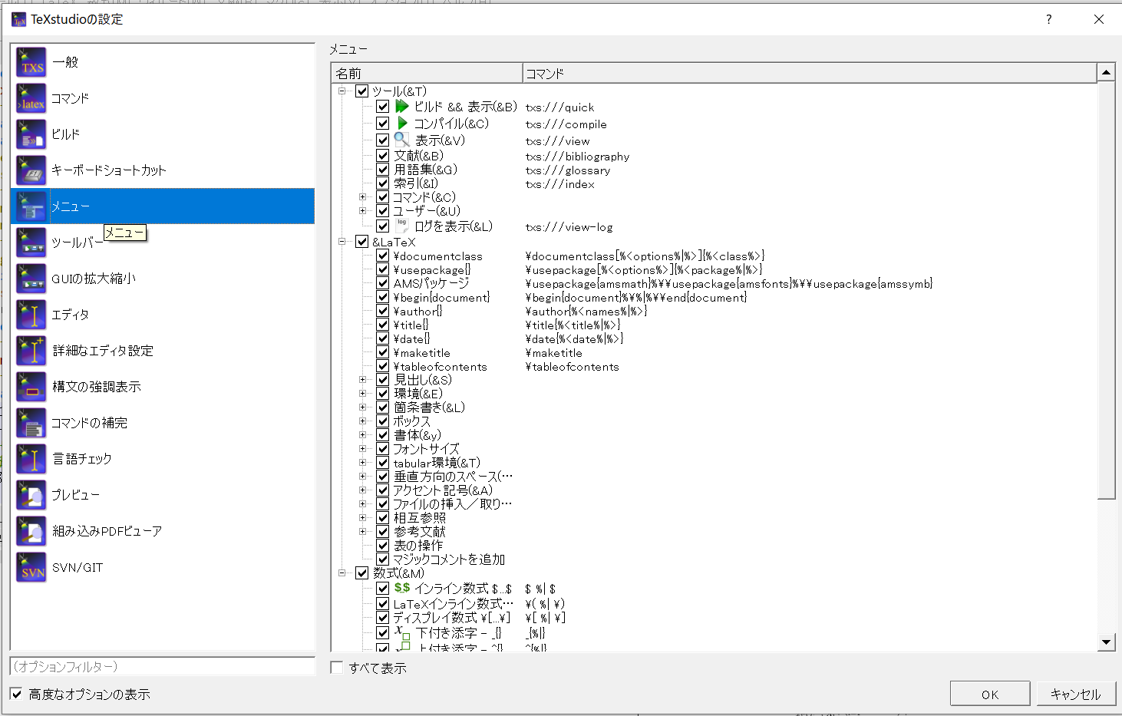Expand the ユーザー(&U) tree node

point(363,211)
